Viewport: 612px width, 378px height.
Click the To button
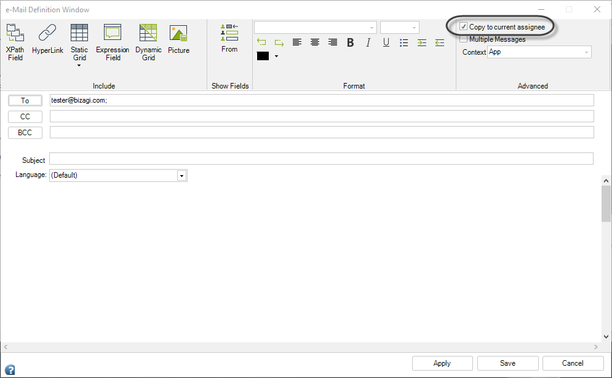point(25,101)
